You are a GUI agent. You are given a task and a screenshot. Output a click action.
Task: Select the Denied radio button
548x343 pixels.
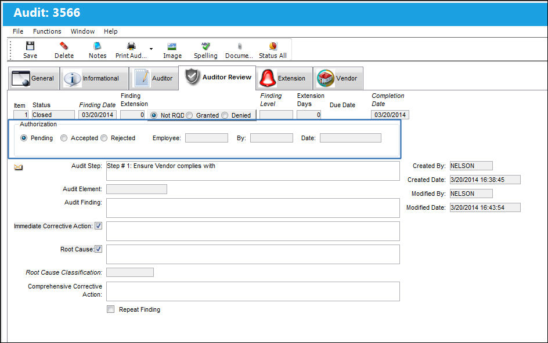(225, 115)
